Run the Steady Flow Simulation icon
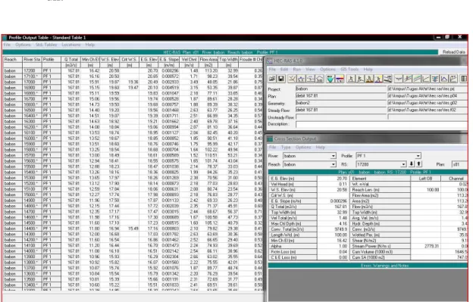Image resolution: width=473 pixels, height=302 pixels. pyautogui.click(x=350, y=79)
